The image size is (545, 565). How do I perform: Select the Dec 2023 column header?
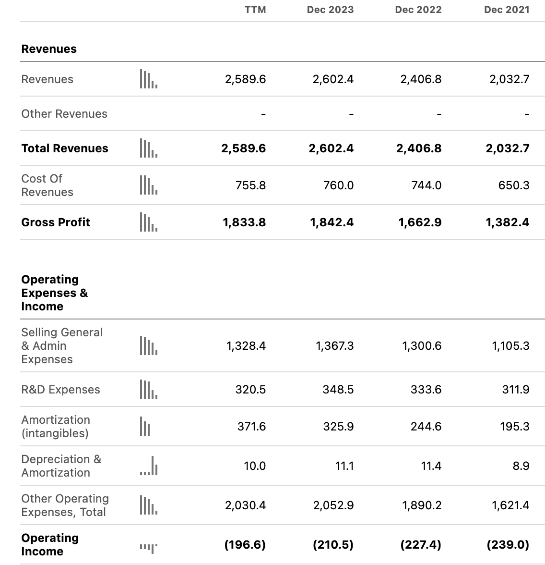click(x=330, y=10)
